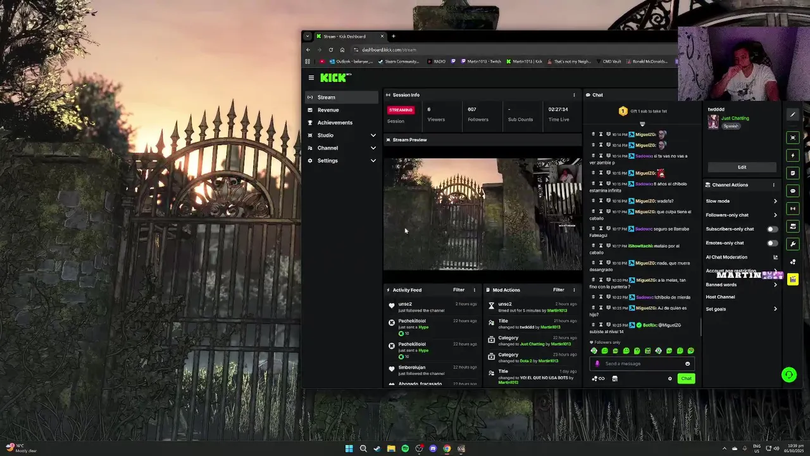Click the stream preview thumbnail
The height and width of the screenshot is (456, 810).
pos(482,214)
